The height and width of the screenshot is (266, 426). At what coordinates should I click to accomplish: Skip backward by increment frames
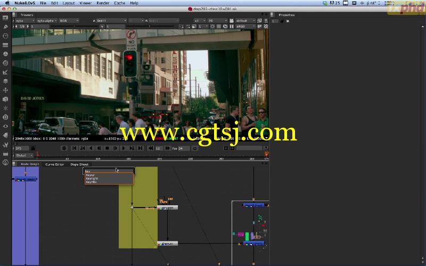(151, 148)
